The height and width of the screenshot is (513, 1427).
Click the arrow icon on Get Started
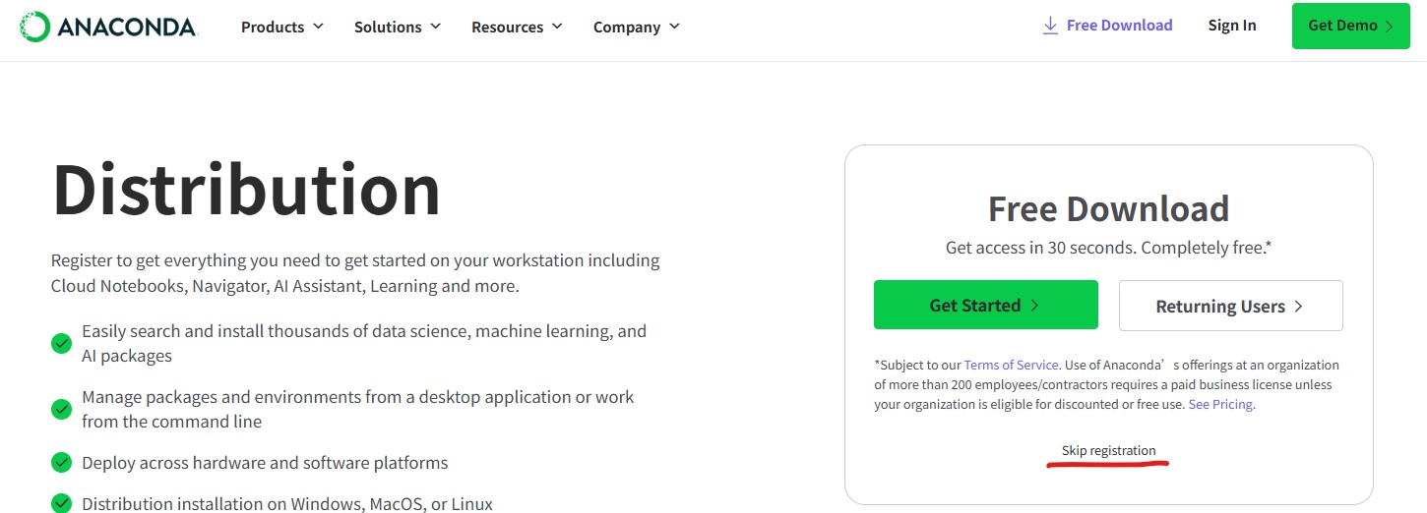pos(1034,306)
